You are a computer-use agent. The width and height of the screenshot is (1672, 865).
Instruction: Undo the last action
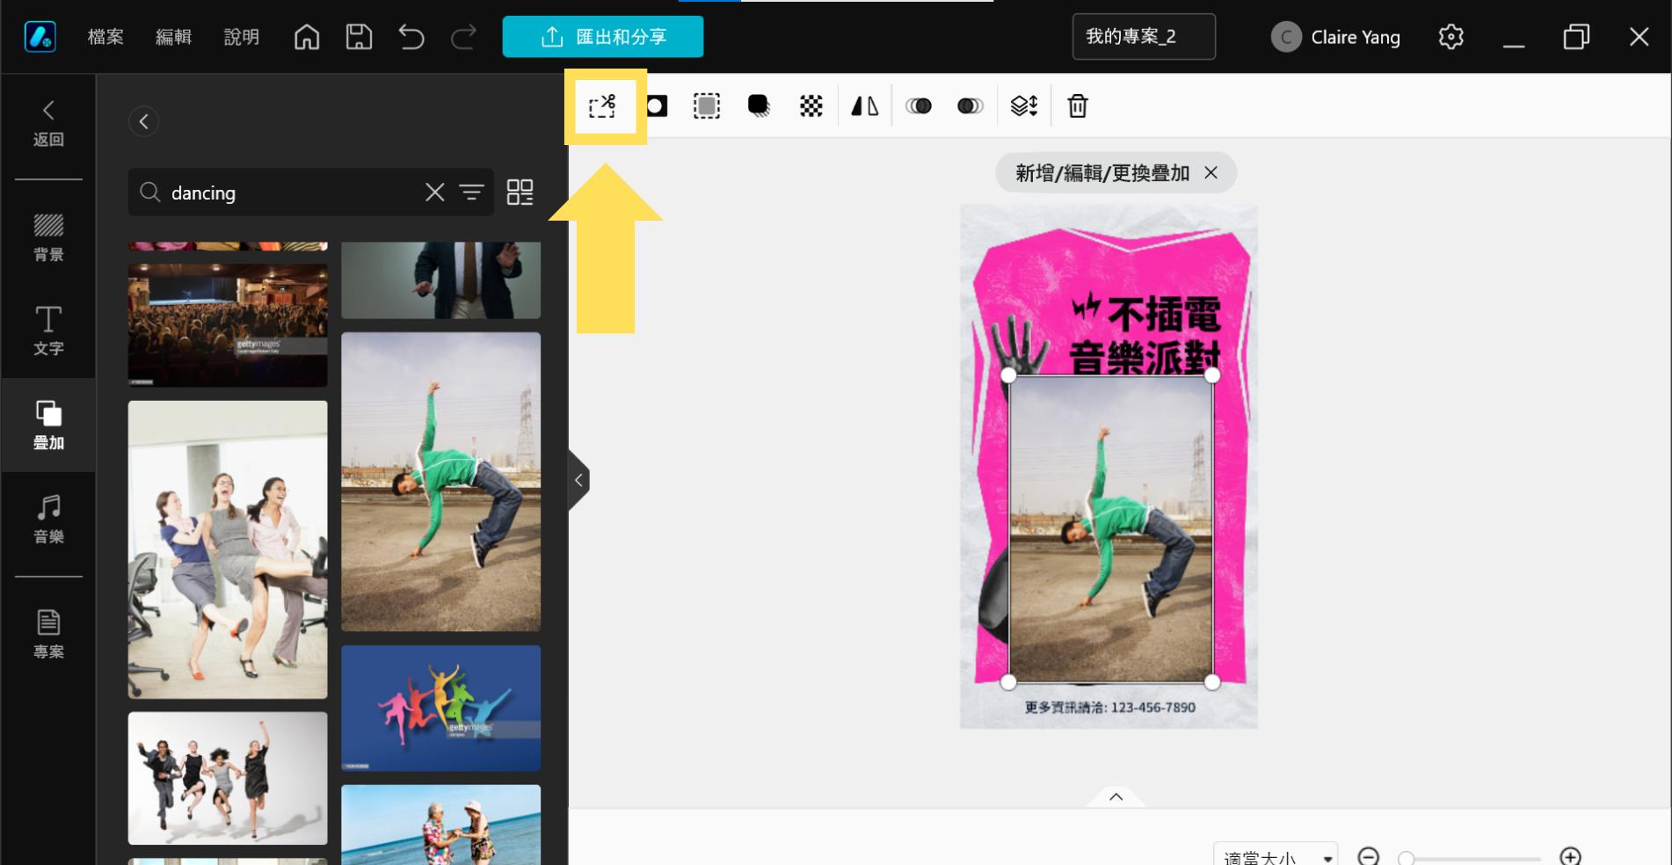(x=411, y=37)
